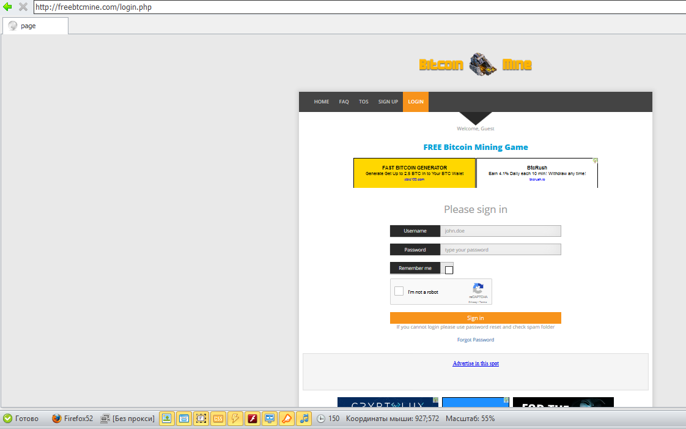Click the Bitcoin Mine logo
This screenshot has height=429, width=686.
[x=475, y=64]
